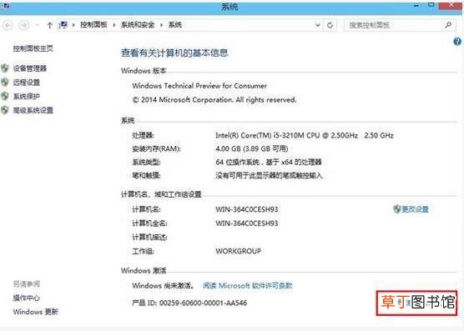Click the Back navigation arrow

tap(8, 25)
